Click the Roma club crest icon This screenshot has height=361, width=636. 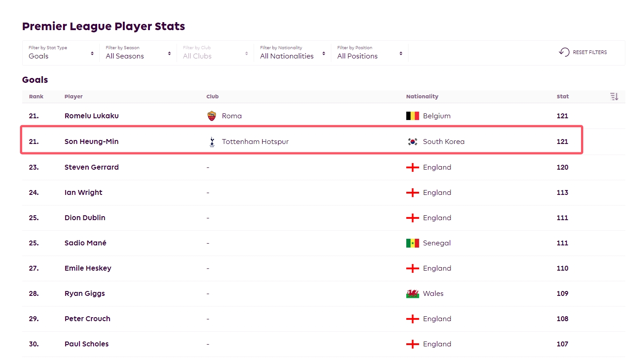(212, 116)
